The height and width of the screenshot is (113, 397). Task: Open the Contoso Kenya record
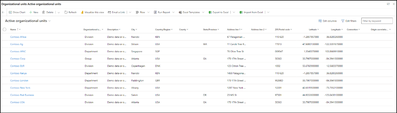18,73
